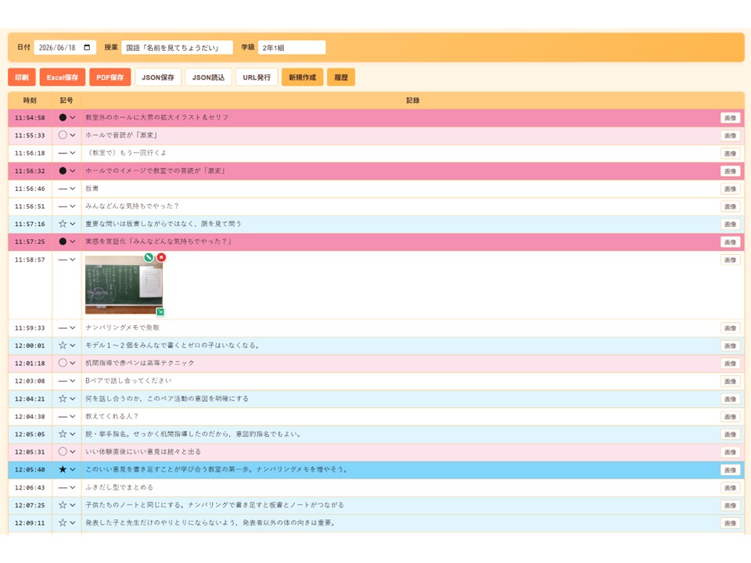Click the hollow star symbol at 11:57:16
The height and width of the screenshot is (563, 751).
pyautogui.click(x=63, y=224)
